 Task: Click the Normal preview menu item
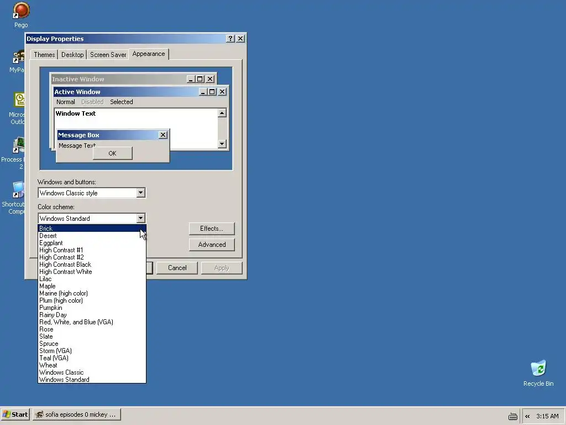[66, 102]
